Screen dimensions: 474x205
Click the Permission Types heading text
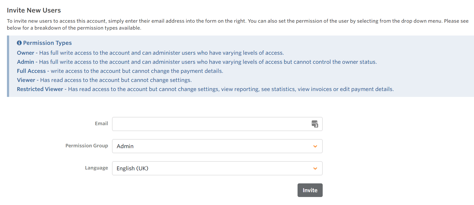tap(47, 43)
